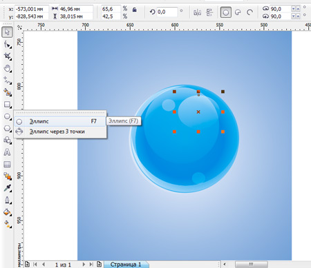Screen dimensions: 311x268
Task: Select the Arc shape mode
Action: pyautogui.click(x=249, y=12)
